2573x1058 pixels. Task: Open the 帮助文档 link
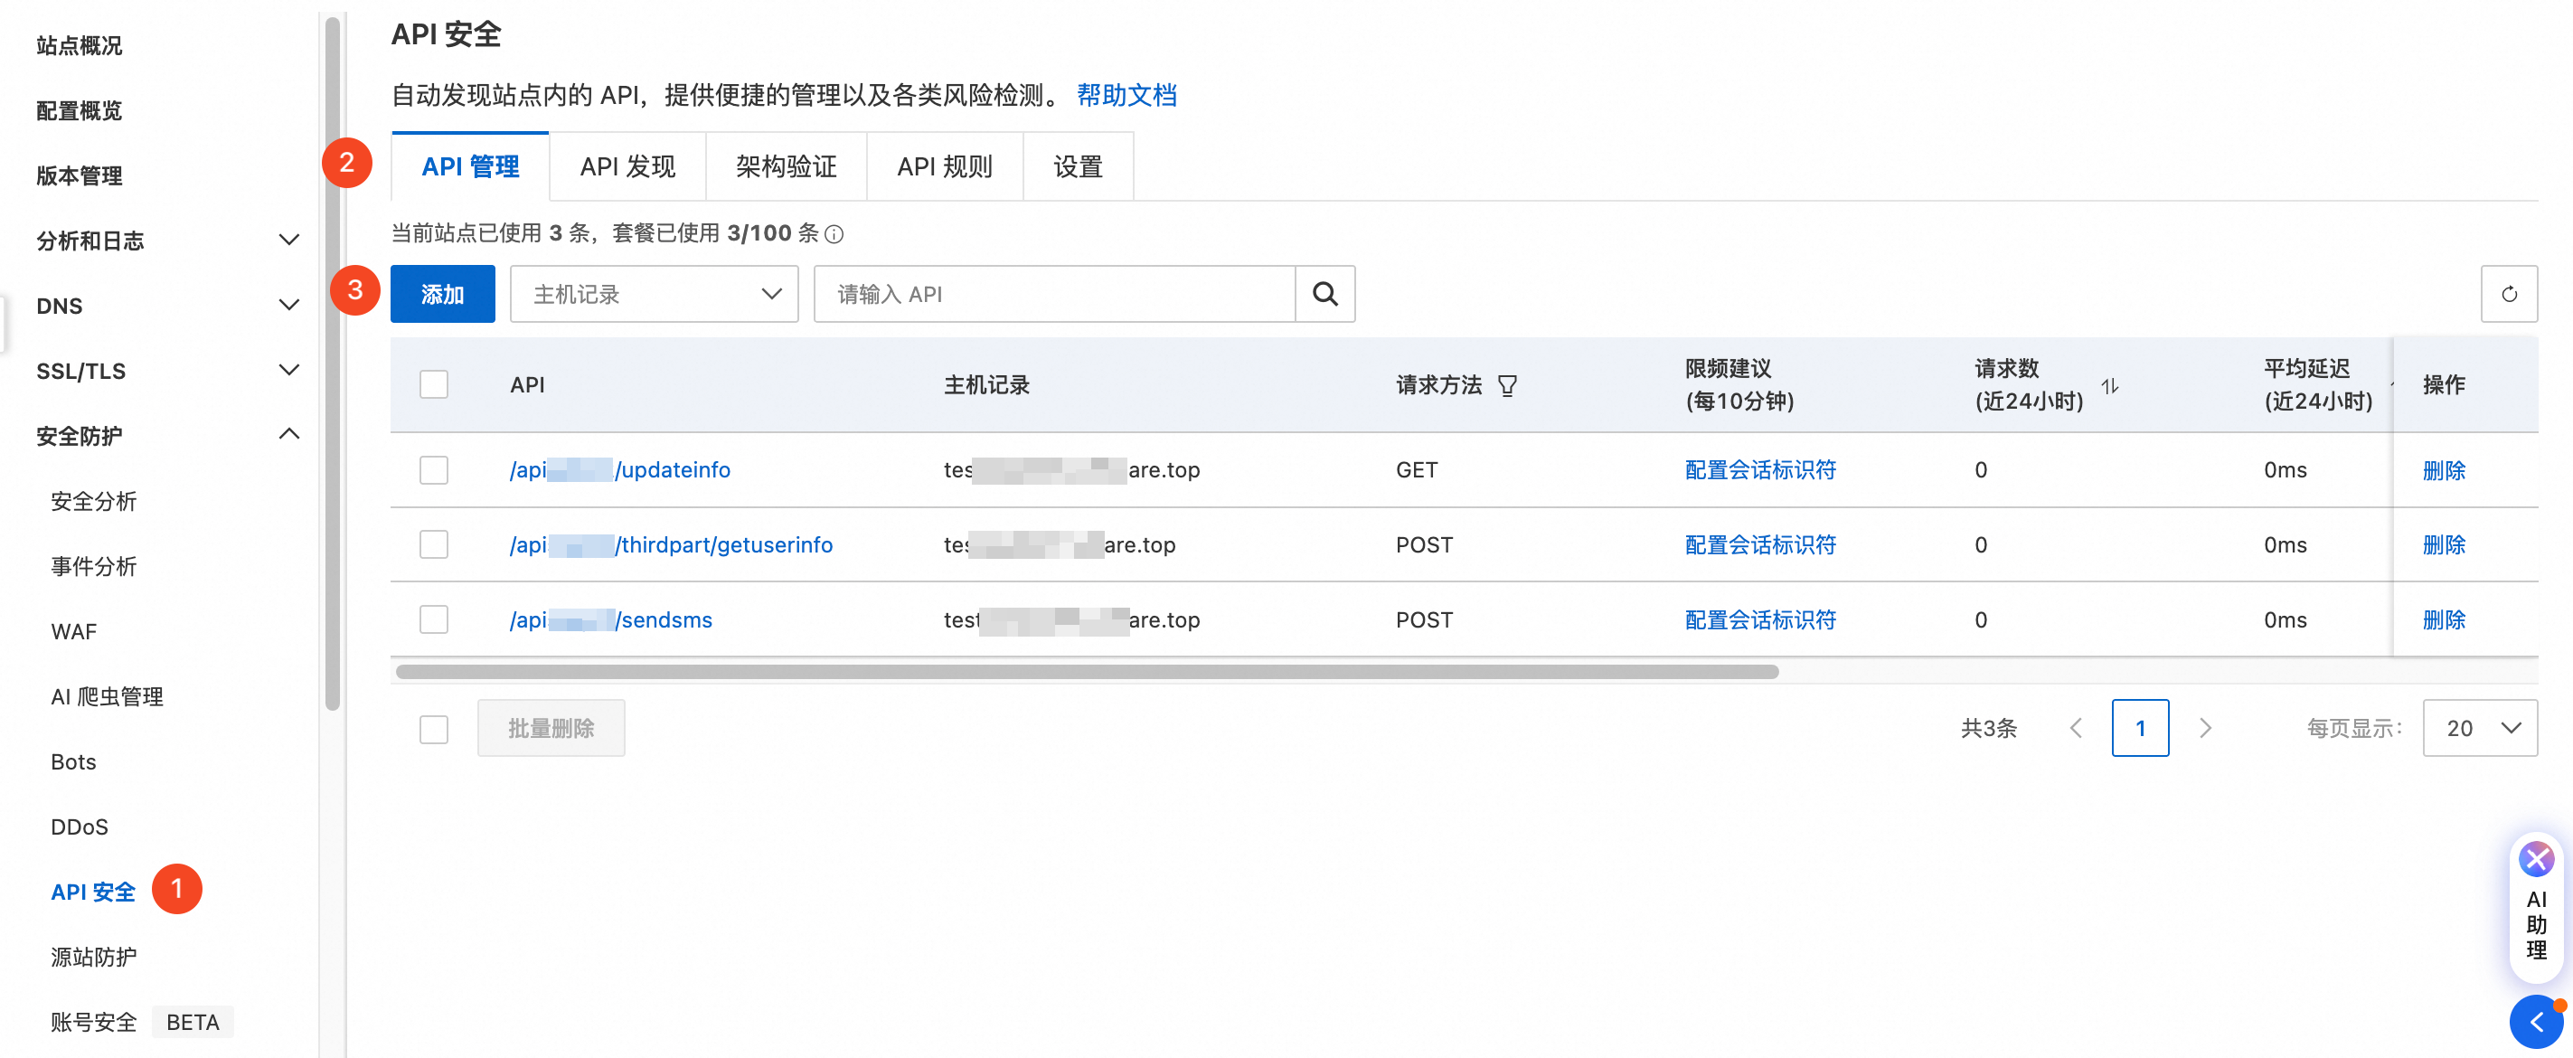[1126, 96]
